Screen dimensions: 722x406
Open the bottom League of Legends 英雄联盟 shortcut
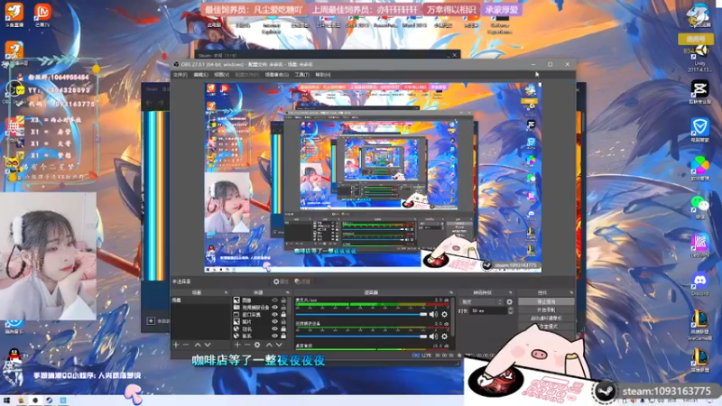coord(700,359)
